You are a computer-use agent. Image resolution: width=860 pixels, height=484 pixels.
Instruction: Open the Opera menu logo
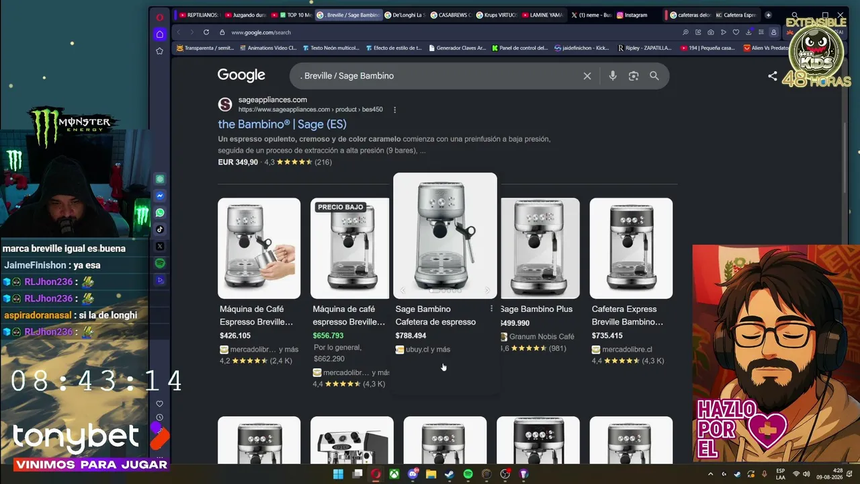click(x=159, y=17)
